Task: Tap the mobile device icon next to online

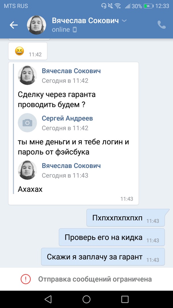Action: (75, 30)
